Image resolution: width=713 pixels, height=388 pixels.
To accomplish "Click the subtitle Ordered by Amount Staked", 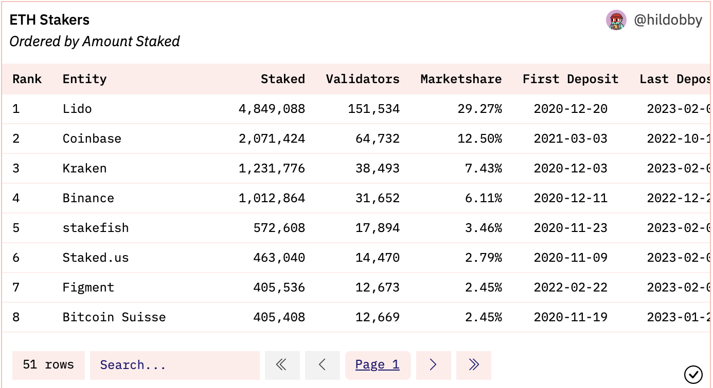I will click(95, 42).
